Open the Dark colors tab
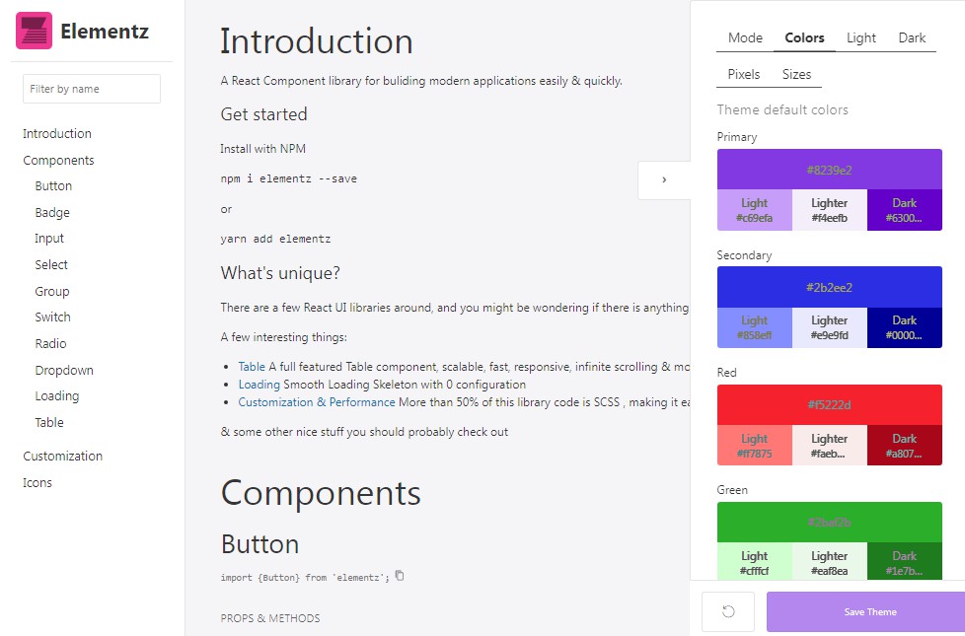Image resolution: width=965 pixels, height=636 pixels. [x=912, y=38]
